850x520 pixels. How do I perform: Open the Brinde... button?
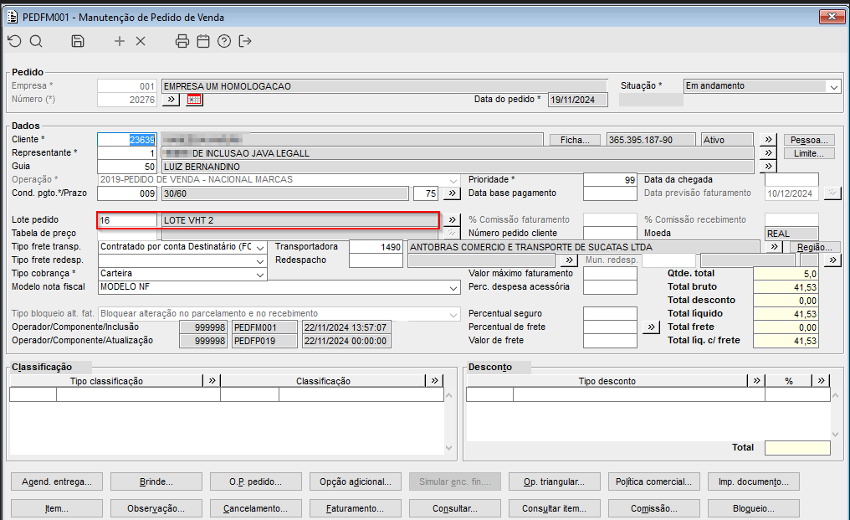coord(156,481)
